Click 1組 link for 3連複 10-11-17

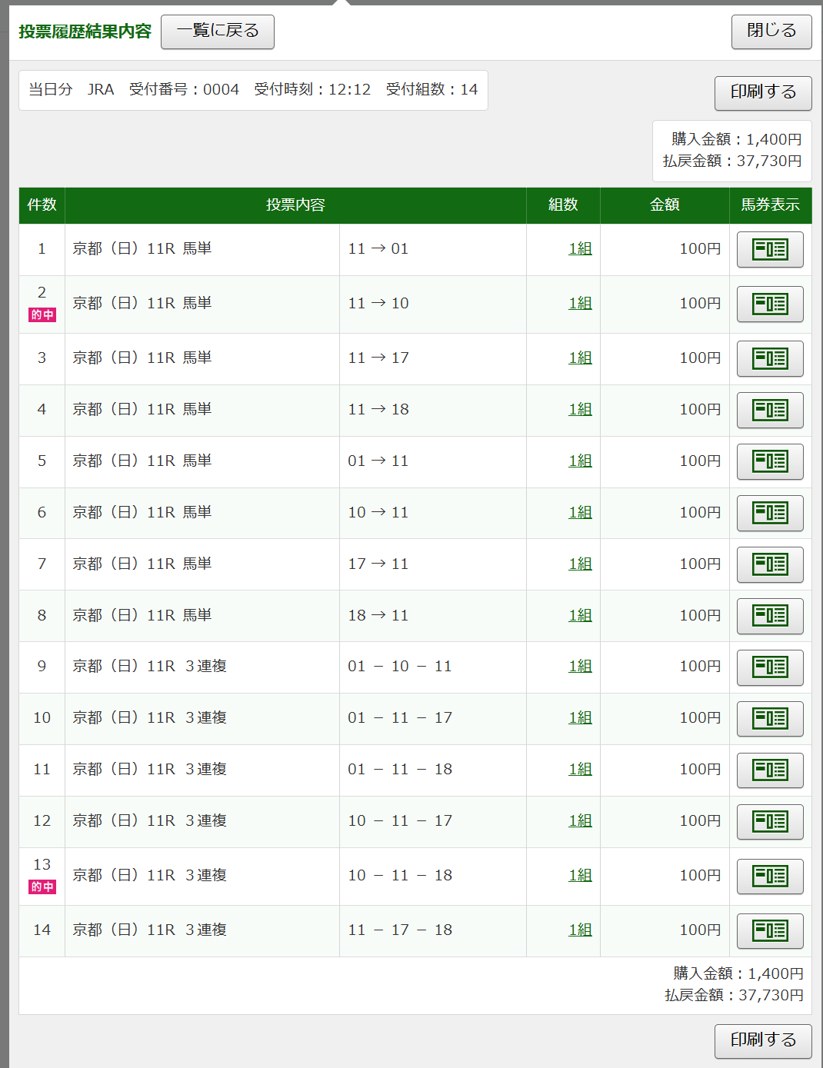[580, 821]
